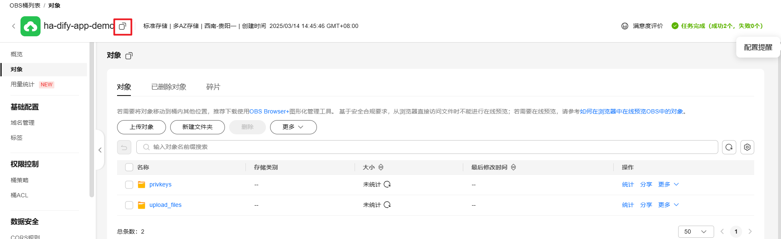The image size is (781, 239).
Task: Expand 更多 actions for privkeys row
Action: coord(668,184)
